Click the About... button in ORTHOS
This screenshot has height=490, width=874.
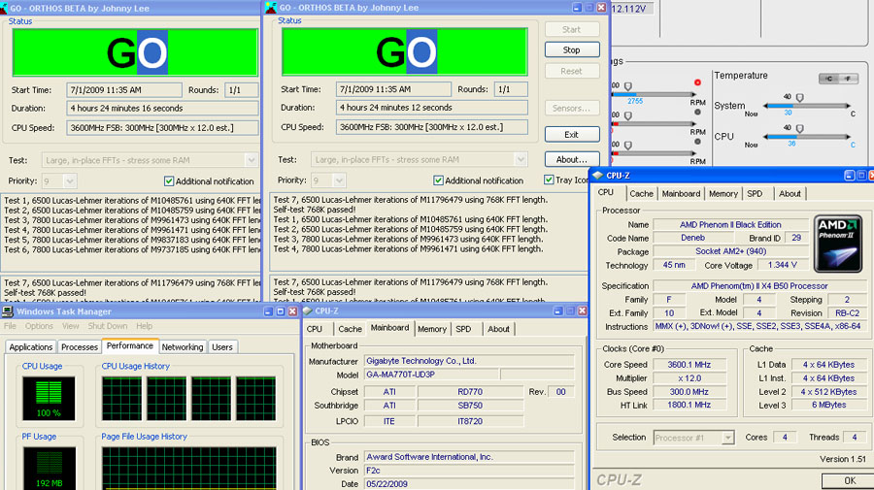click(572, 159)
